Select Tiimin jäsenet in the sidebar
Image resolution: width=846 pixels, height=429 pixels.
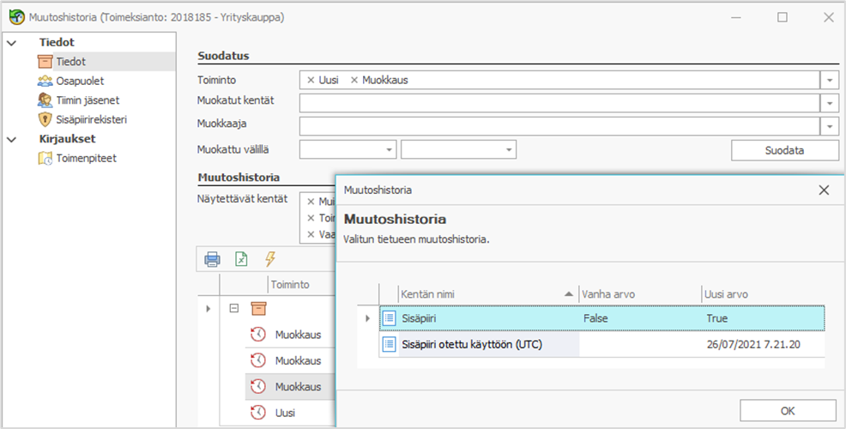tap(87, 100)
